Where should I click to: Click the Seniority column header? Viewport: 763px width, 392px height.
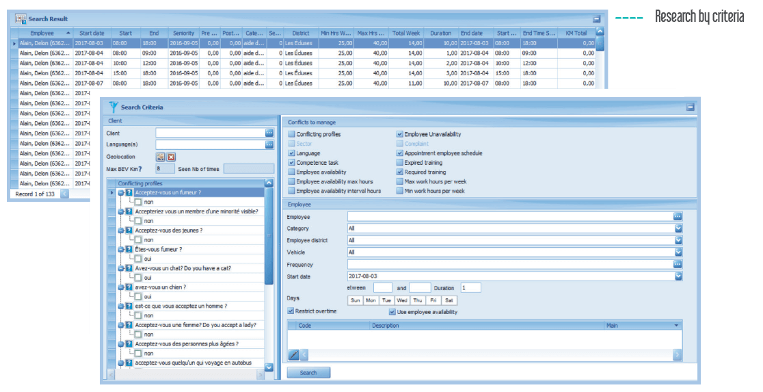(183, 33)
